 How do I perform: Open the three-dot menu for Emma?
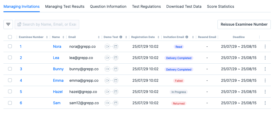click(265, 80)
